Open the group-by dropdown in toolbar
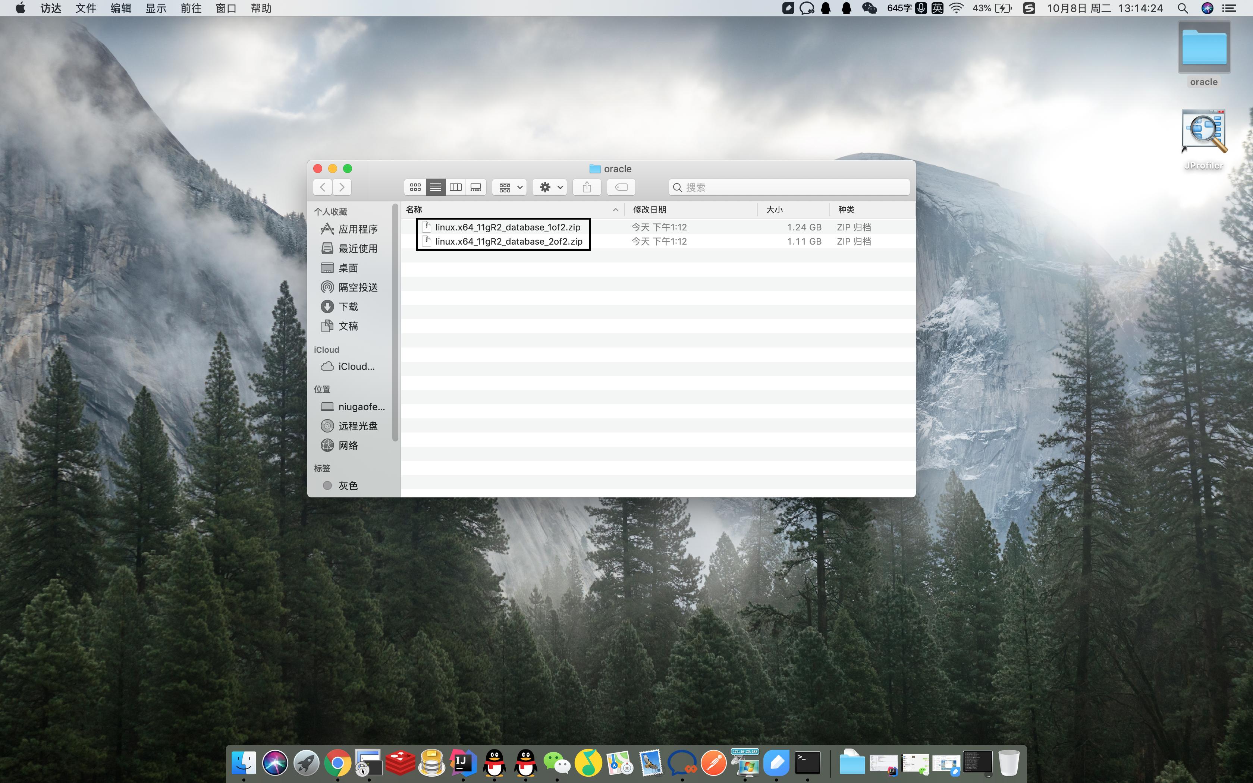Viewport: 1253px width, 783px height. tap(510, 187)
